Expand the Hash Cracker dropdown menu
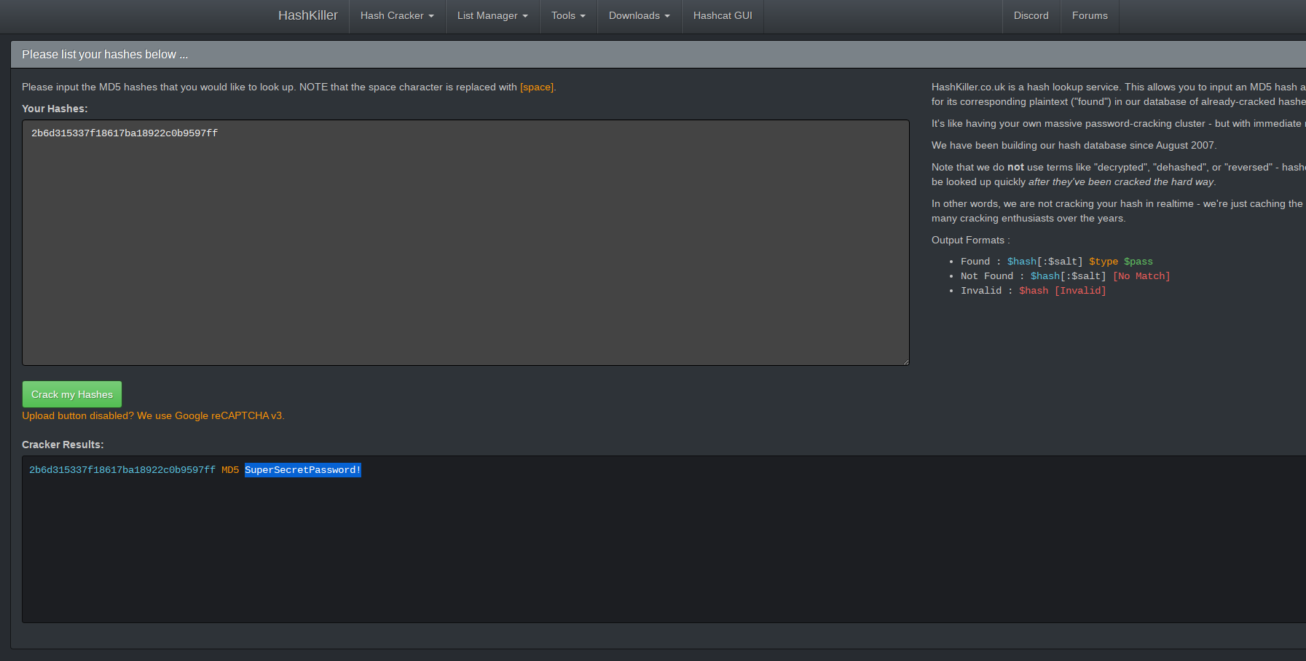Image resolution: width=1306 pixels, height=661 pixels. (x=397, y=16)
